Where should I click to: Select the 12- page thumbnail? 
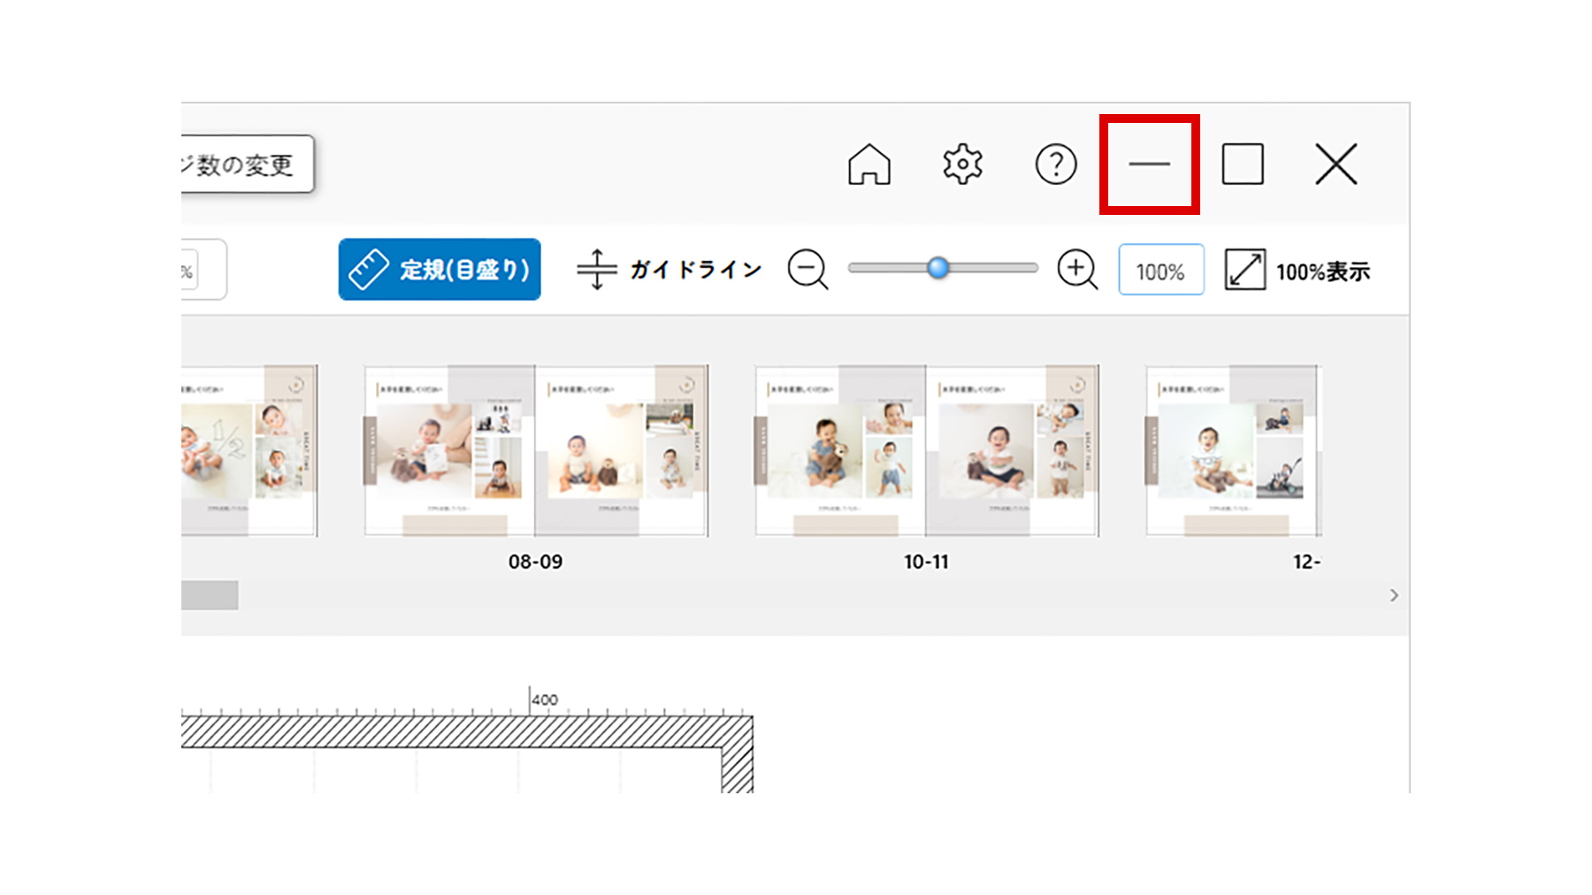(x=1233, y=450)
